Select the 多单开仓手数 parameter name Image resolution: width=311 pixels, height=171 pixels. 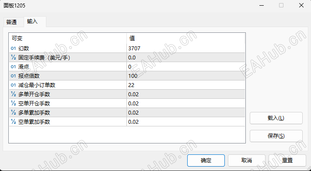34,94
